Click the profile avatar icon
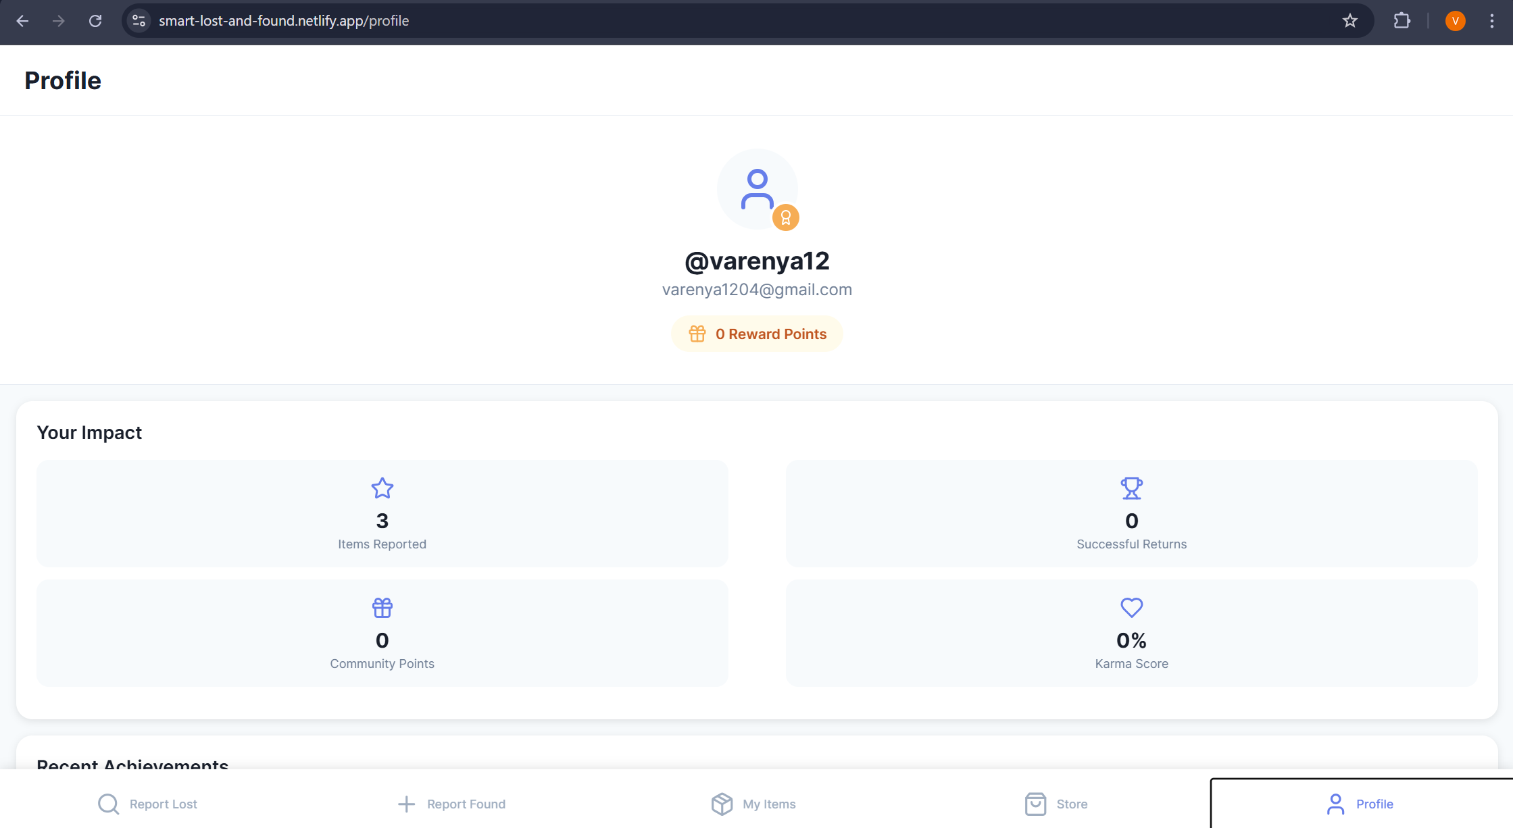The height and width of the screenshot is (828, 1513). [x=757, y=189]
